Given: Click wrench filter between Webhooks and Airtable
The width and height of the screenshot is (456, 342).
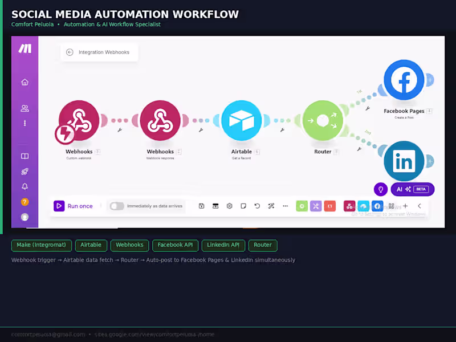Looking at the screenshot, I should click(201, 130).
